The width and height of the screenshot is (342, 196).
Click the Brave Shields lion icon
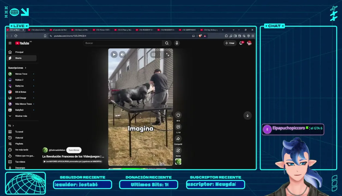[200, 36]
